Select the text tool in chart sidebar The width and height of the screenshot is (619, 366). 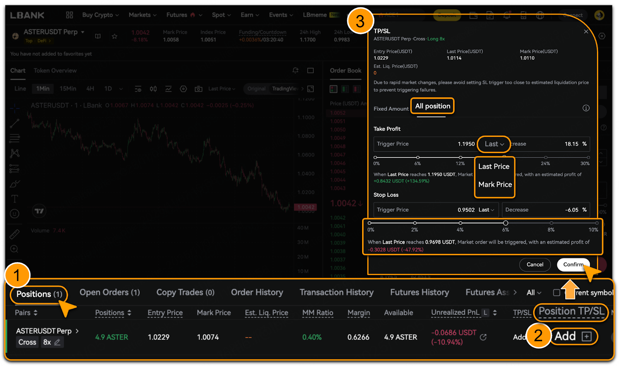click(x=14, y=199)
